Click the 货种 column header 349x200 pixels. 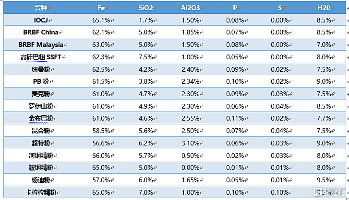pyautogui.click(x=41, y=8)
